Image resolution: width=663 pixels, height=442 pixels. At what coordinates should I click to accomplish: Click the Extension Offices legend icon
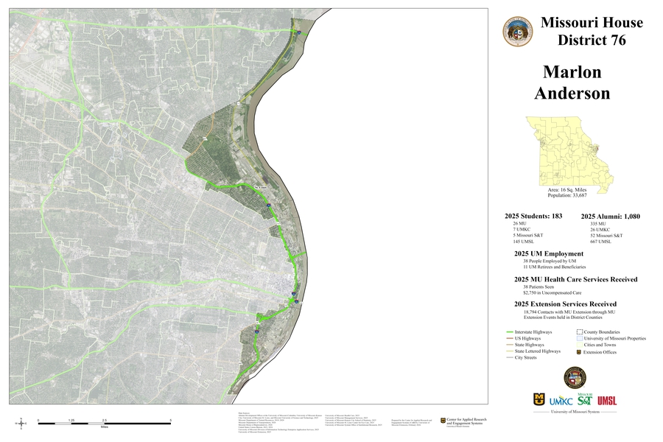(x=578, y=352)
